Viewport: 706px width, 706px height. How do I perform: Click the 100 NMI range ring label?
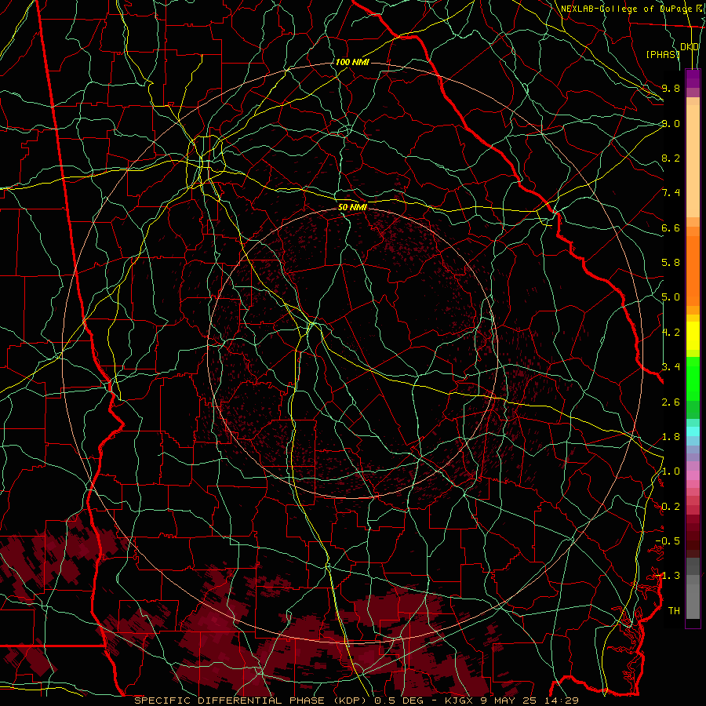[352, 62]
